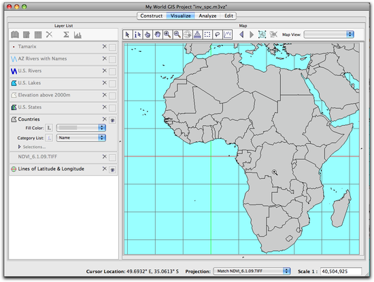This screenshot has height=282, width=374.
Task: Click the zoom to active layer icon
Action: tap(273, 35)
